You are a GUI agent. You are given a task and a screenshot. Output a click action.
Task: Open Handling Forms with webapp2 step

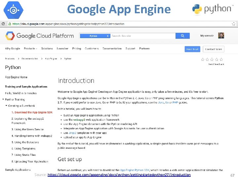click(32, 136)
